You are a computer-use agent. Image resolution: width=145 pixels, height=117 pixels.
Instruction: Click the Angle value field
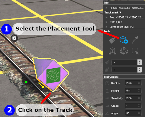(x=133, y=113)
